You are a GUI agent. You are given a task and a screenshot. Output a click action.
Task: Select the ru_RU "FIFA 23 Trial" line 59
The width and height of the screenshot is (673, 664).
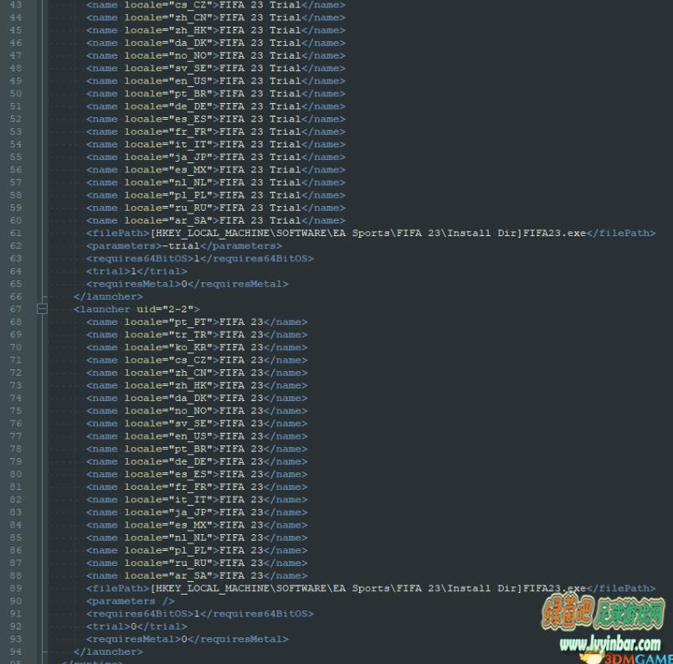point(216,208)
